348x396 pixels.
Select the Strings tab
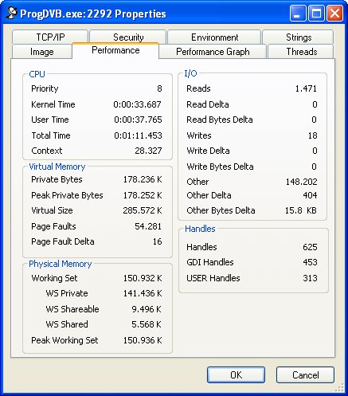[x=298, y=37]
